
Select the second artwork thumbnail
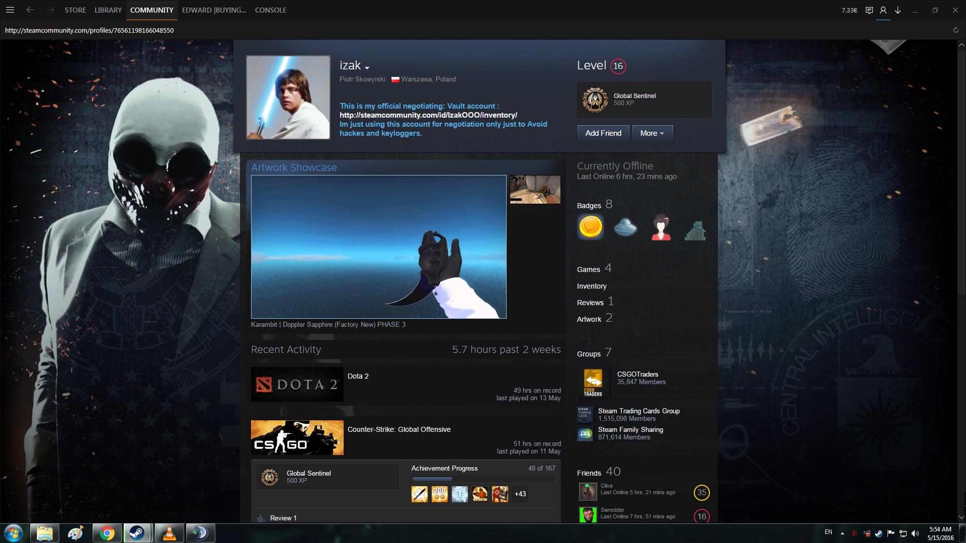(x=535, y=190)
